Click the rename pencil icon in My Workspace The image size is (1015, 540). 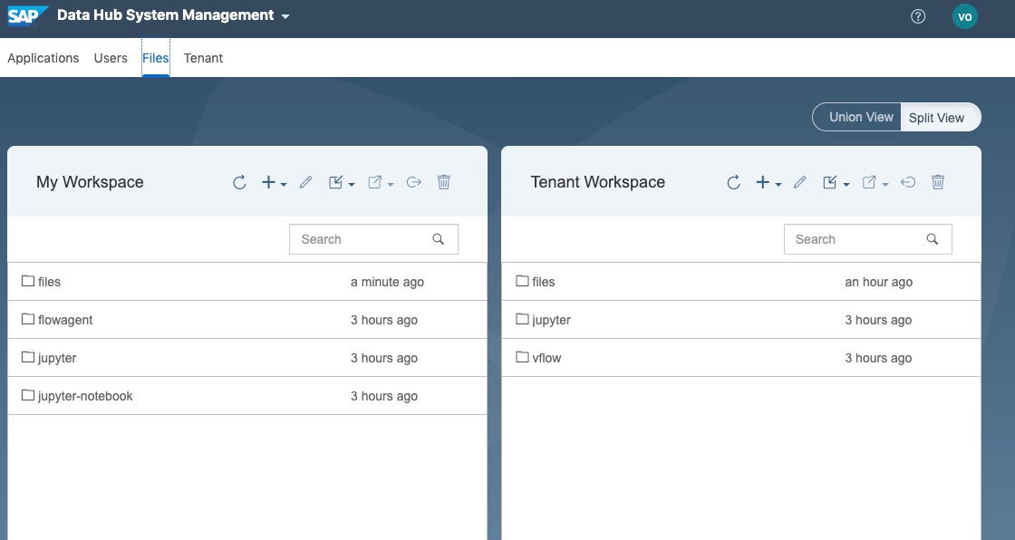click(x=305, y=182)
